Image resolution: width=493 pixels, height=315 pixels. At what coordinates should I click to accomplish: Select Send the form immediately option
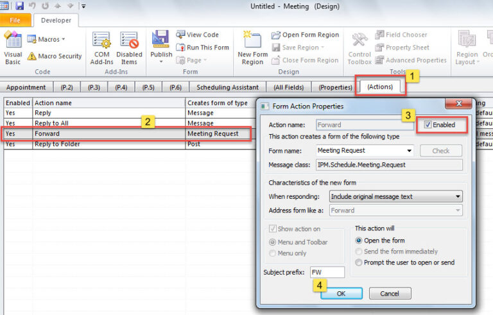click(x=358, y=251)
